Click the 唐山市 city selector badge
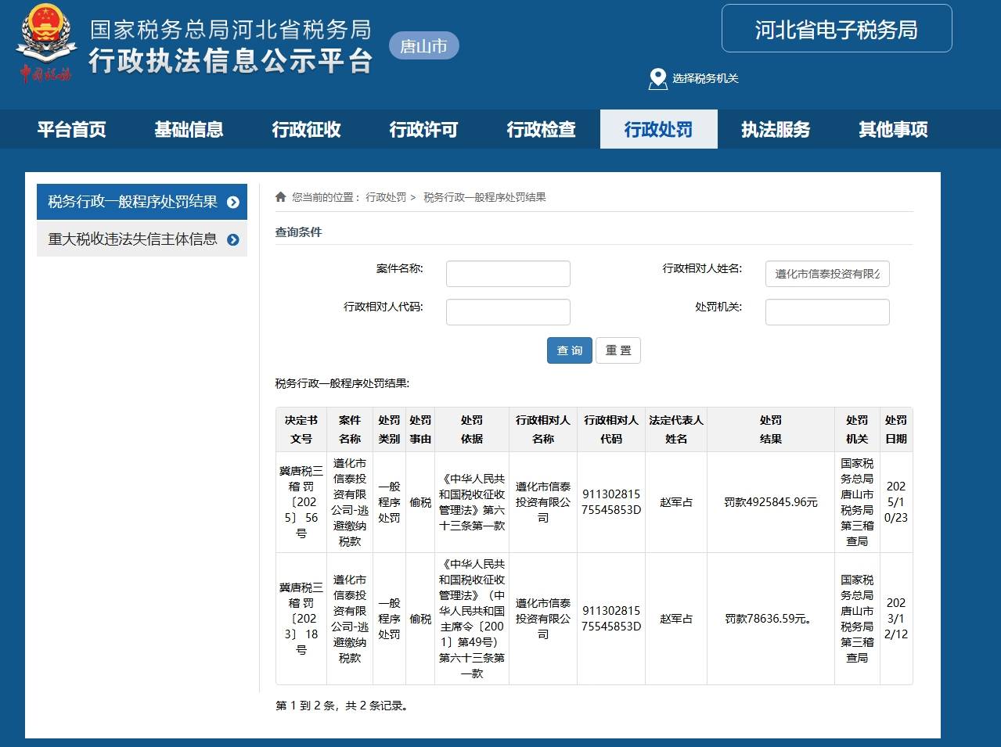The height and width of the screenshot is (747, 1001). point(423,45)
